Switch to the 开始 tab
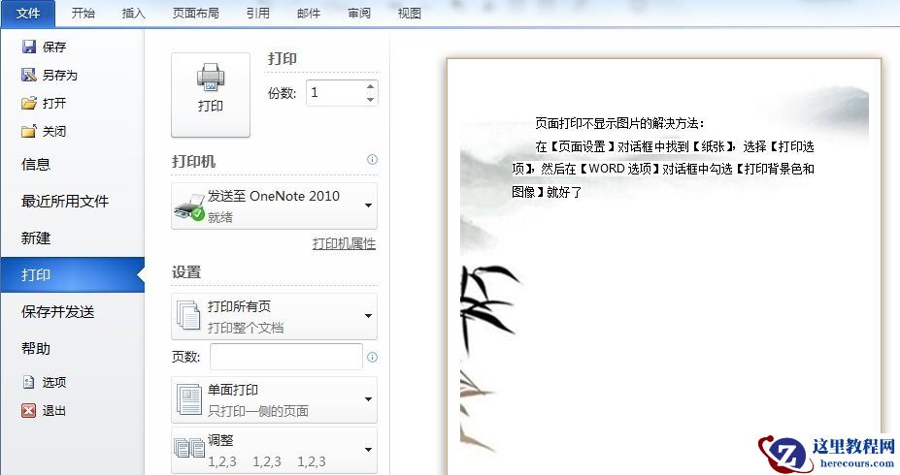The width and height of the screenshot is (900, 475). tap(83, 14)
